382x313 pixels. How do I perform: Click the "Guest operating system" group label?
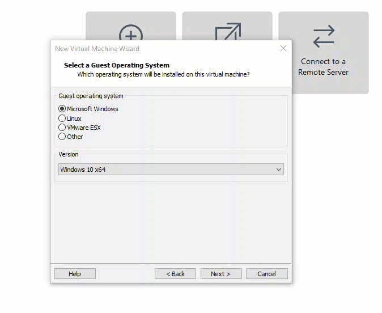91,96
